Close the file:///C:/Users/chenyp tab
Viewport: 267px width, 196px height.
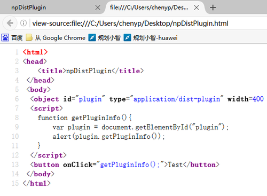[197, 7]
